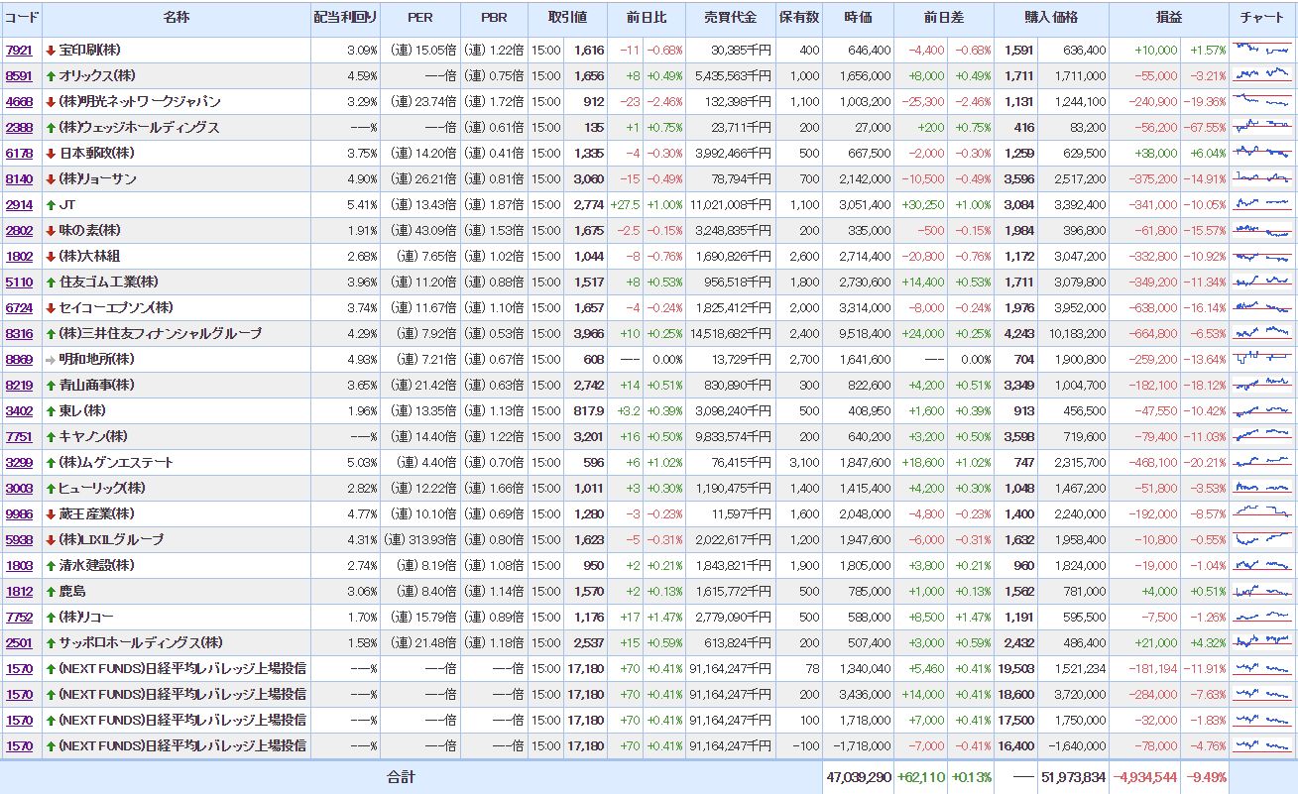Click the green up arrow beside 鹿島
This screenshot has height=794, width=1298.
tap(51, 591)
